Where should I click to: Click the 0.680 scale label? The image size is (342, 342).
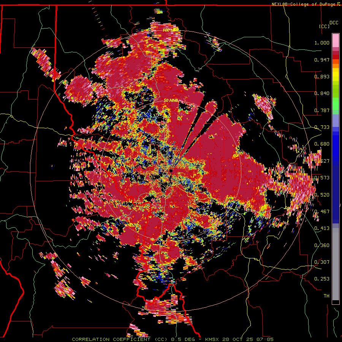[x=322, y=144]
